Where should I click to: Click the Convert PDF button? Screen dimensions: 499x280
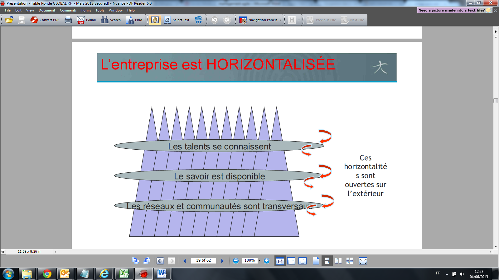click(45, 20)
